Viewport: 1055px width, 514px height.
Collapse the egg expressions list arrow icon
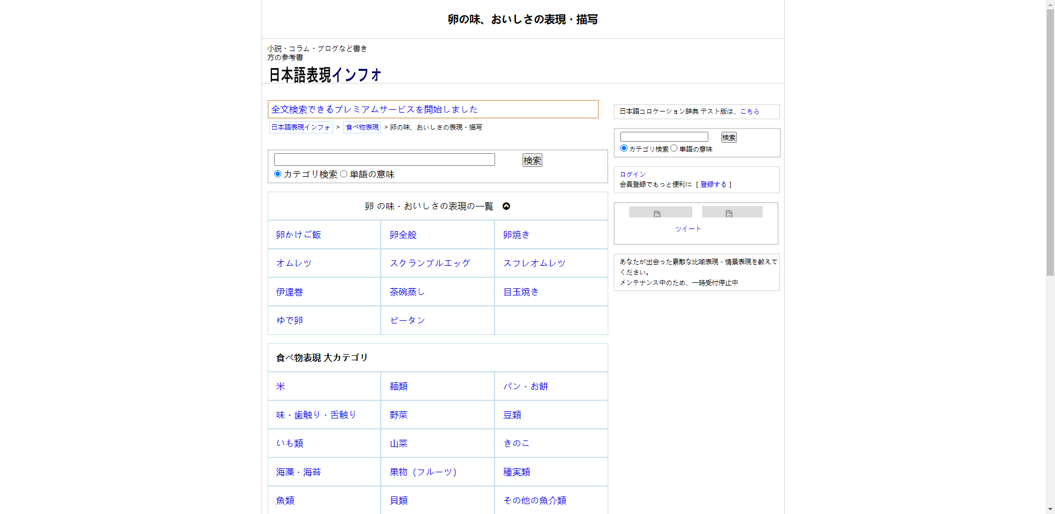tap(506, 206)
